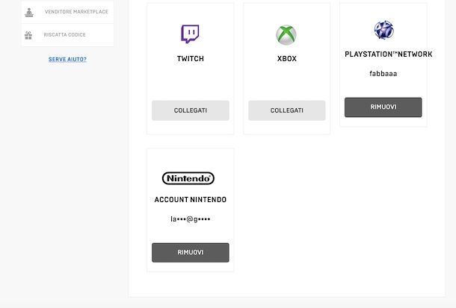
Task: Click the Twitch logo icon
Action: pos(190,34)
